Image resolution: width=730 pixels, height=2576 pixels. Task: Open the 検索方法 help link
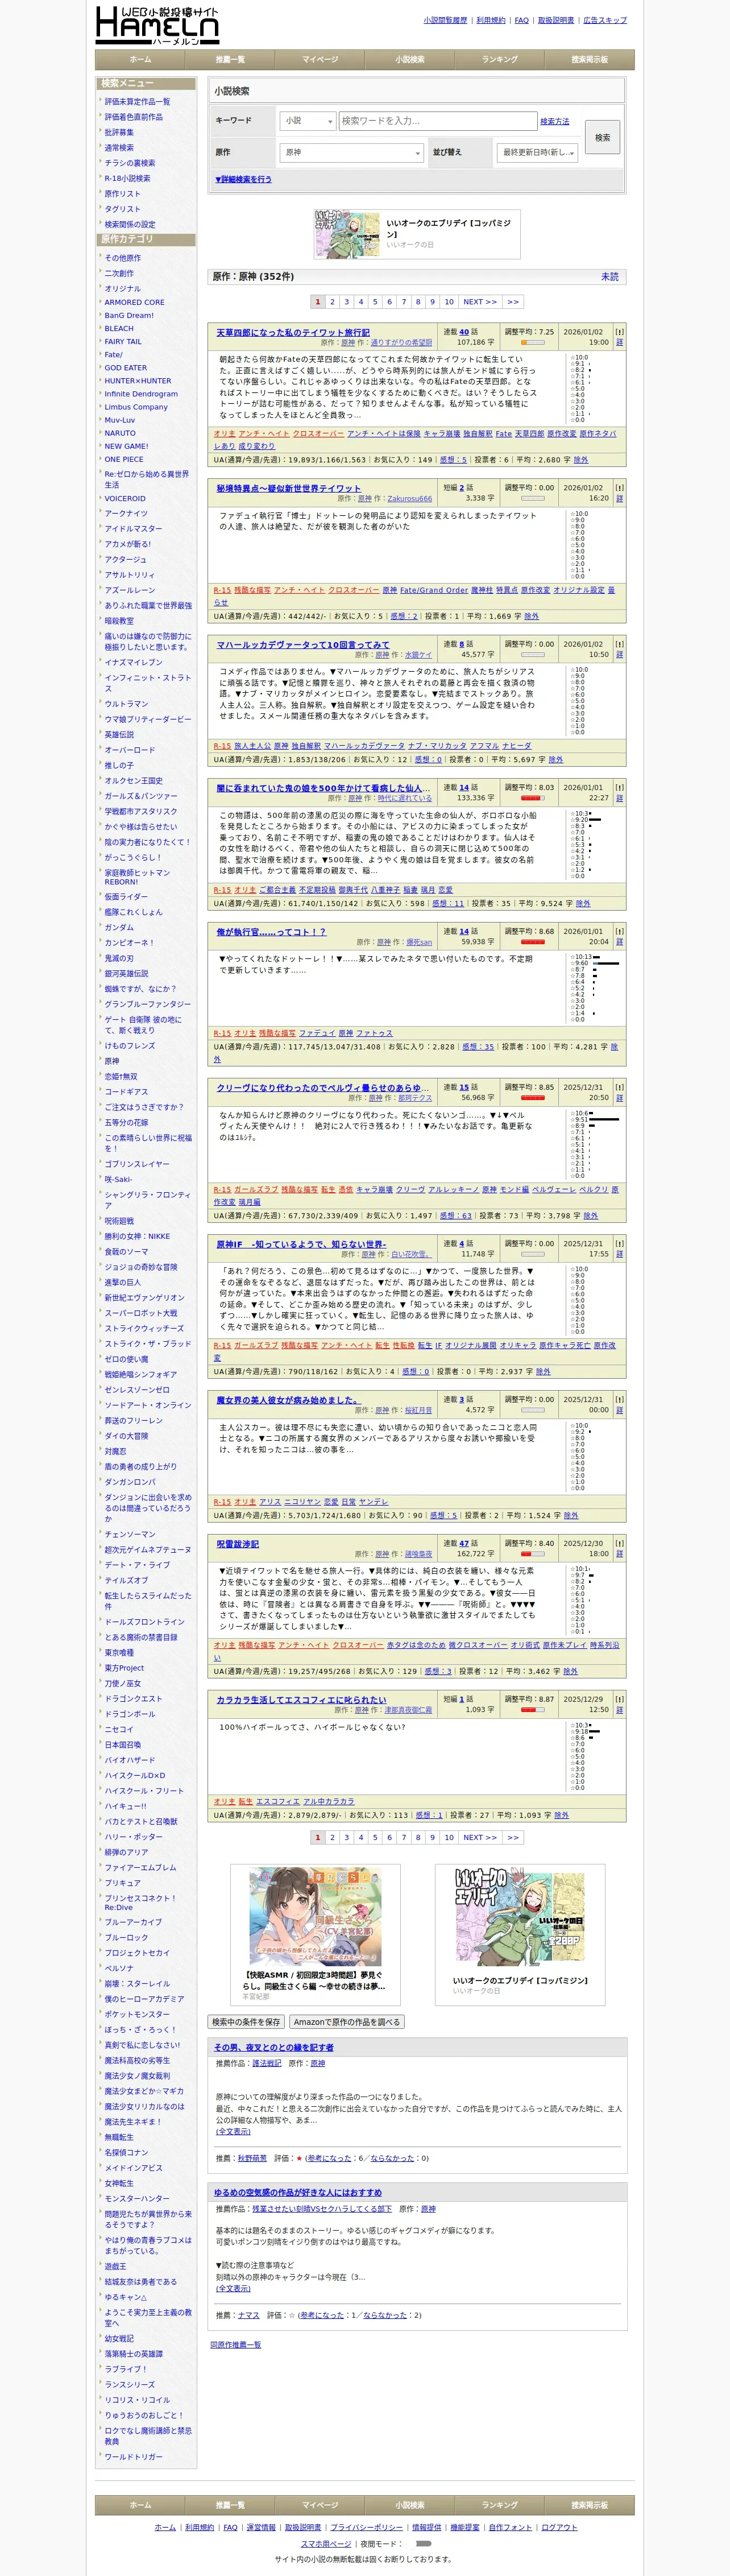click(x=555, y=122)
